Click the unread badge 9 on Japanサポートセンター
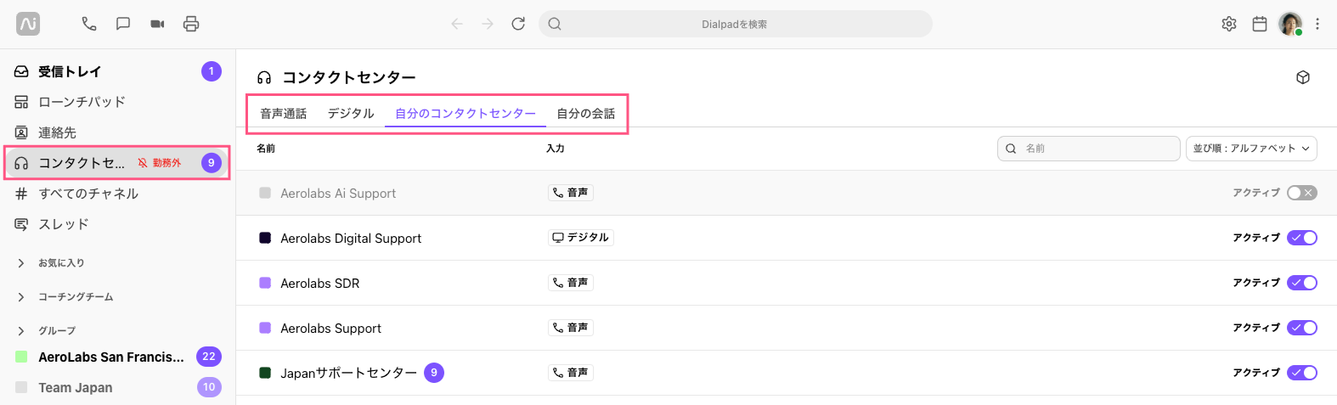 (x=434, y=373)
